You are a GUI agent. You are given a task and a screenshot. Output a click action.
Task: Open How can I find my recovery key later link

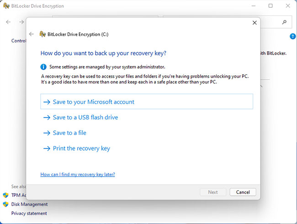(78, 174)
